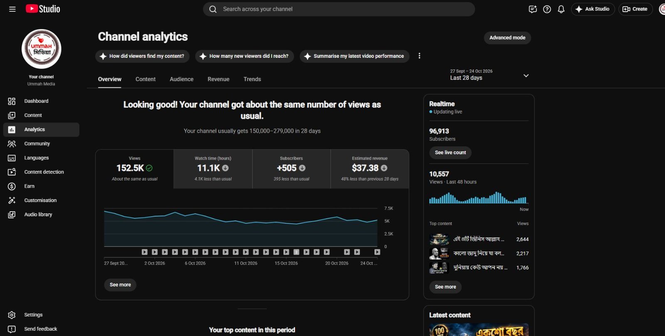Open the top content video with 1,766 views
Viewport: 665px width, 336px height.
tap(479, 268)
